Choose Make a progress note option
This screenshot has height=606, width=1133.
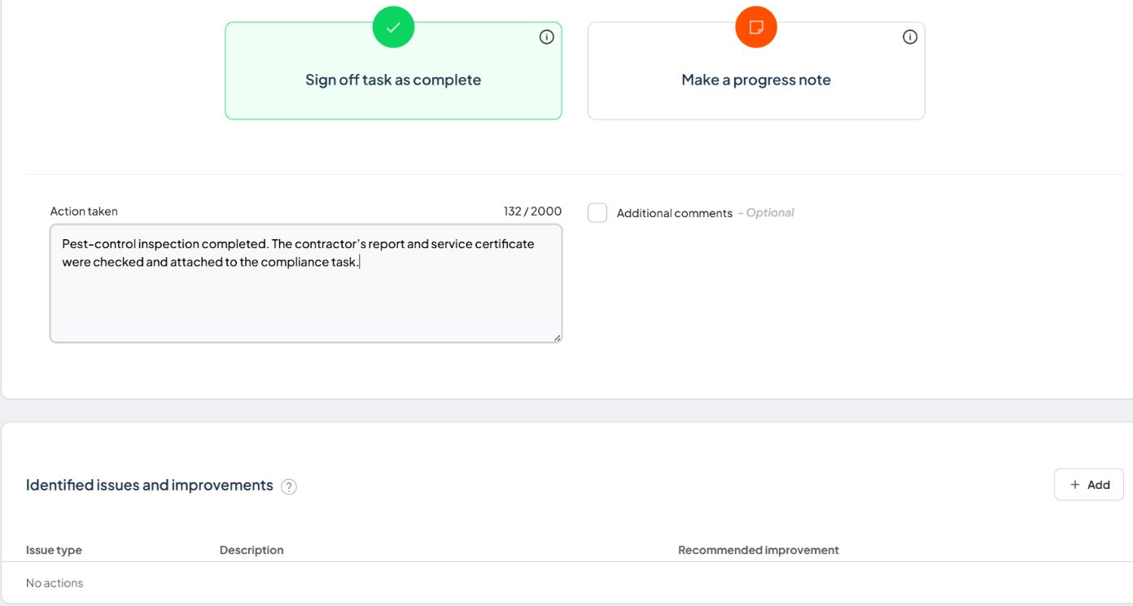pyautogui.click(x=756, y=71)
